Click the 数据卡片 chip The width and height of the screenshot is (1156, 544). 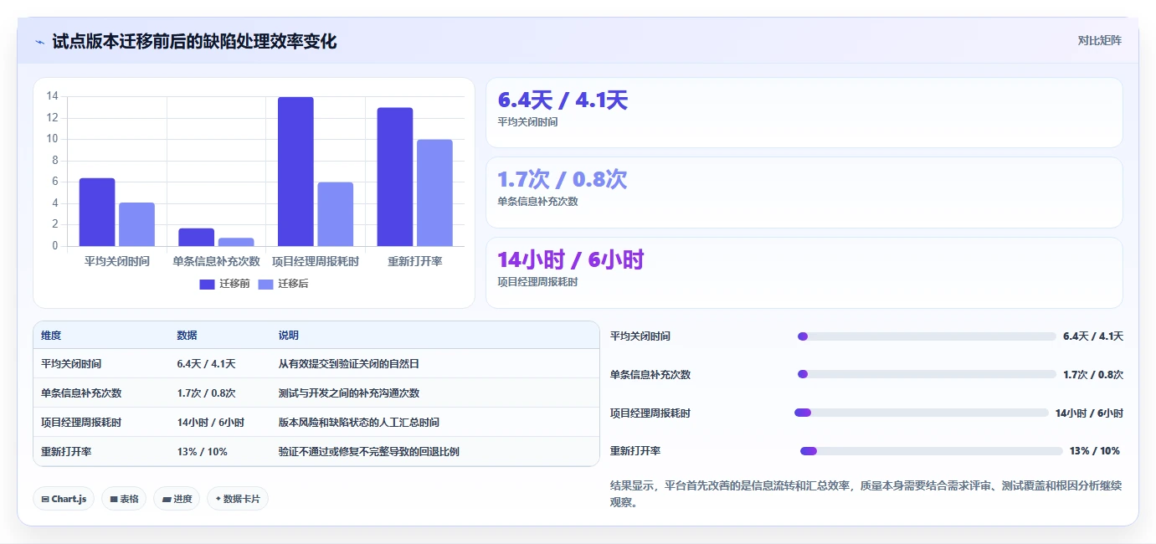[238, 499]
